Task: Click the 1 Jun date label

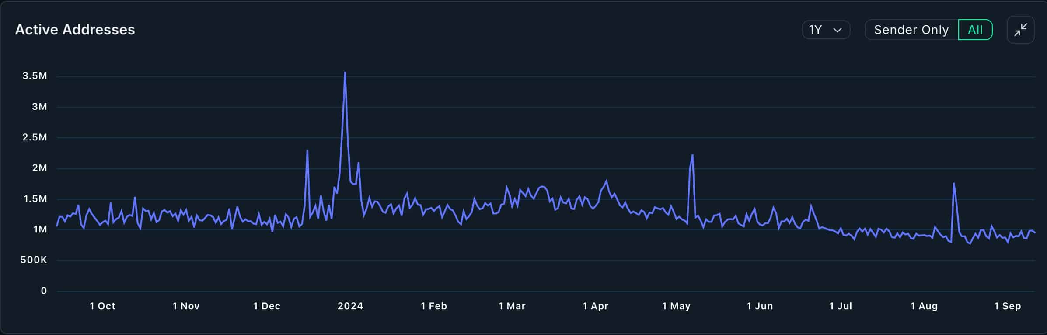Action: pos(760,306)
